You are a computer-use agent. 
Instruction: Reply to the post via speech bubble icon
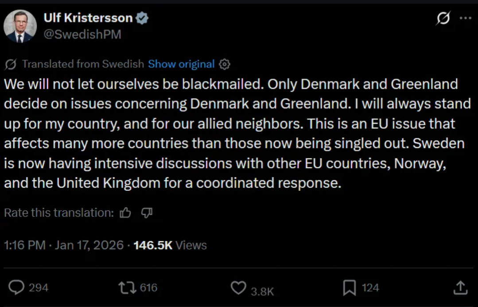pyautogui.click(x=17, y=288)
